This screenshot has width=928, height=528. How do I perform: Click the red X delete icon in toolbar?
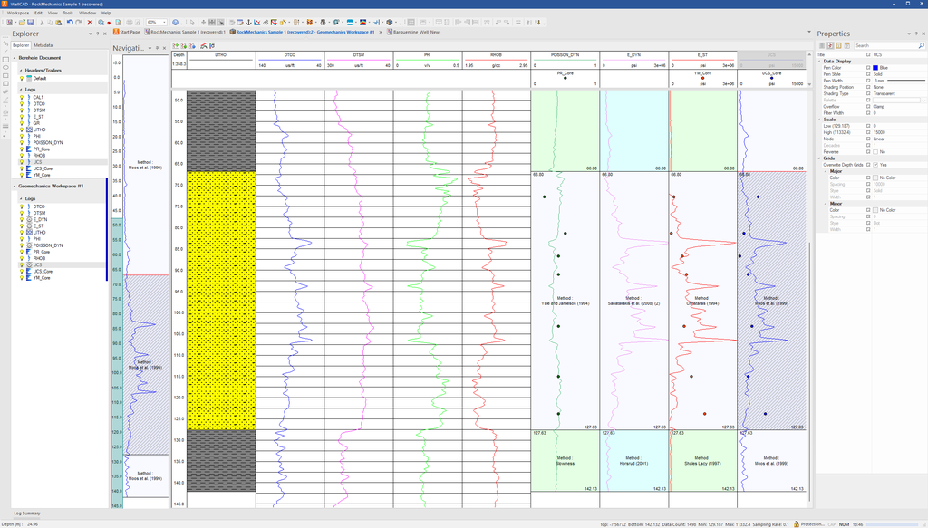click(89, 23)
